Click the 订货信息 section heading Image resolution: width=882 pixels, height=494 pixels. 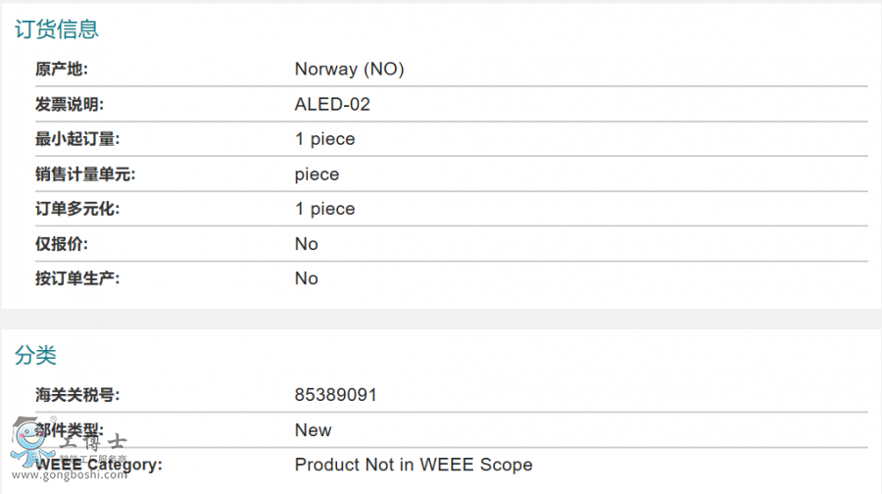[57, 29]
